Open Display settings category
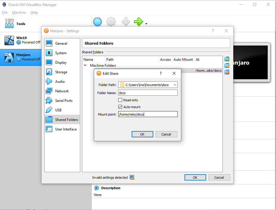276x210 pixels. [62, 62]
